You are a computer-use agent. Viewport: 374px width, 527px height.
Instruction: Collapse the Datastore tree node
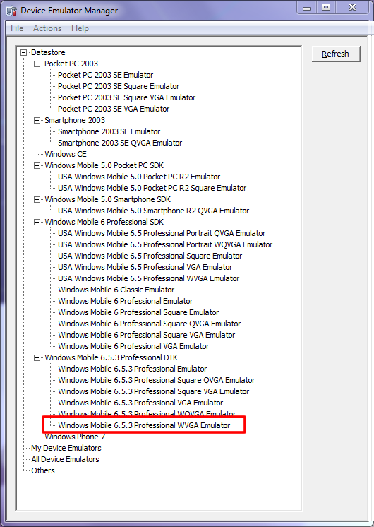(x=23, y=52)
